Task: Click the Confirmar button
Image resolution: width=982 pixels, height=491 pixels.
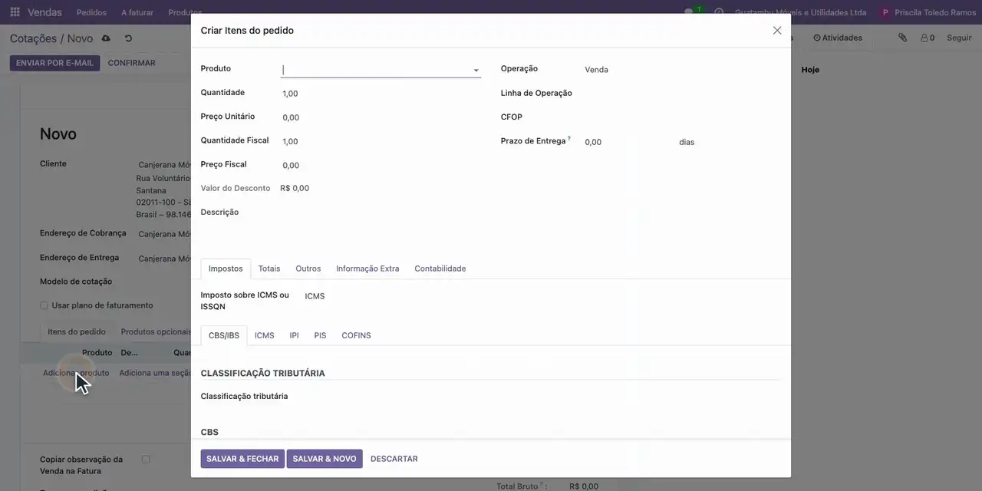Action: (x=132, y=63)
